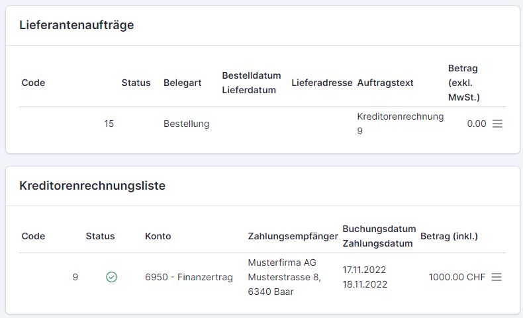Screen dimensions: 523x318
Task: Click the Lieferadresse column header
Action: click(322, 83)
